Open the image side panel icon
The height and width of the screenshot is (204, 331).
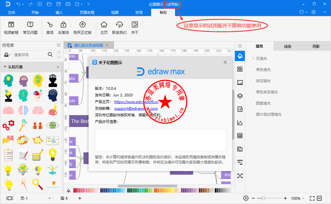click(240, 83)
